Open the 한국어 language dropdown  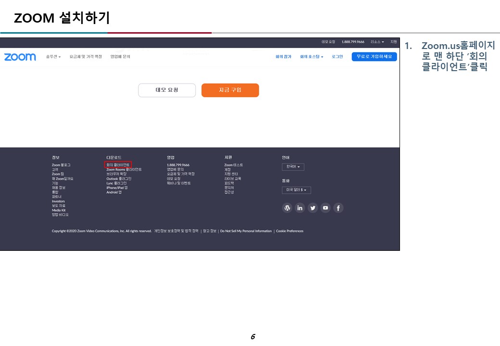pyautogui.click(x=293, y=167)
